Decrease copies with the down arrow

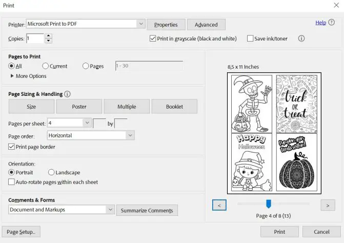(x=49, y=41)
